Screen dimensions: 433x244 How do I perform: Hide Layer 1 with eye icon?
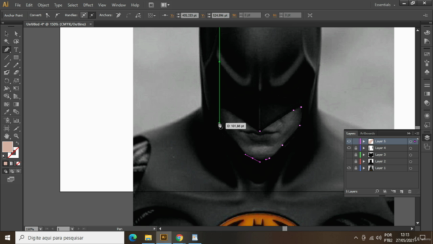pos(349,168)
